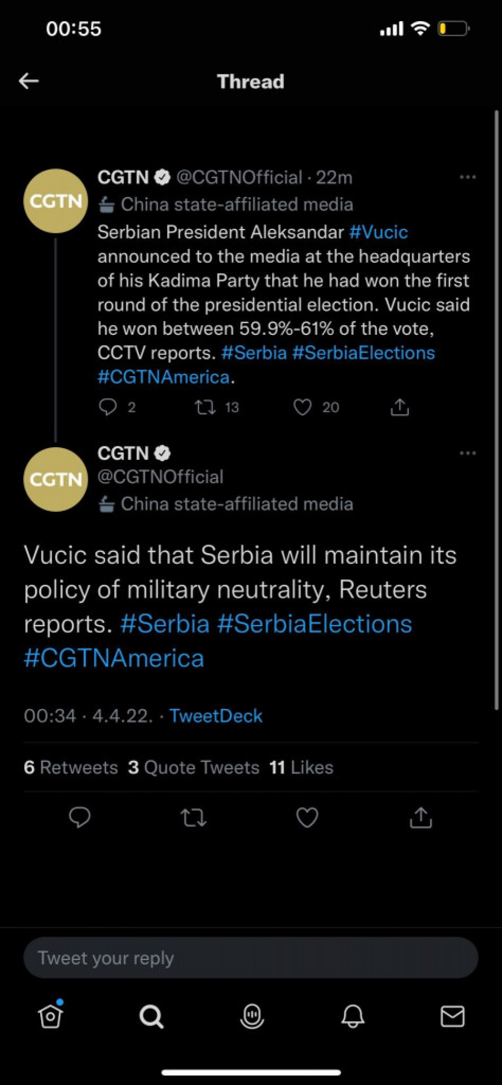Retweet the first CGTN tweet
The image size is (502, 1085).
pos(205,407)
